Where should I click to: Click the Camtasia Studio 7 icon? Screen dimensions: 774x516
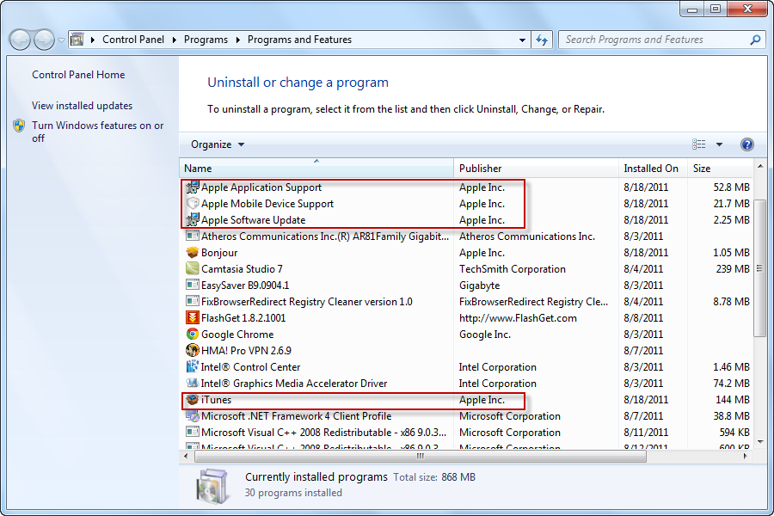tap(193, 268)
